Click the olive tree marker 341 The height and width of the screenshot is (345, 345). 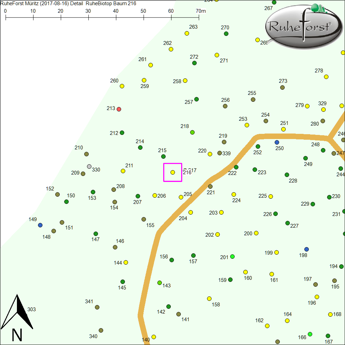tap(97, 307)
